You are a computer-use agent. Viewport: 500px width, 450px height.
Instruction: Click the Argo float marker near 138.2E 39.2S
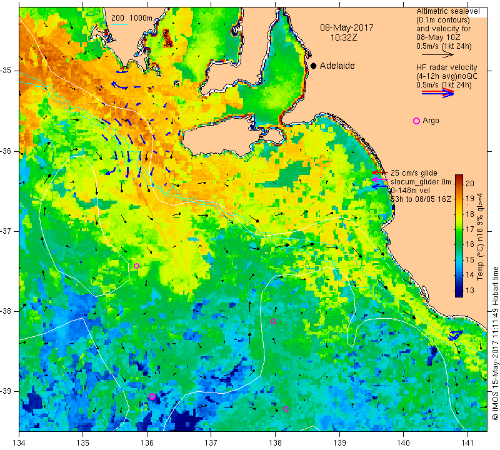click(286, 409)
